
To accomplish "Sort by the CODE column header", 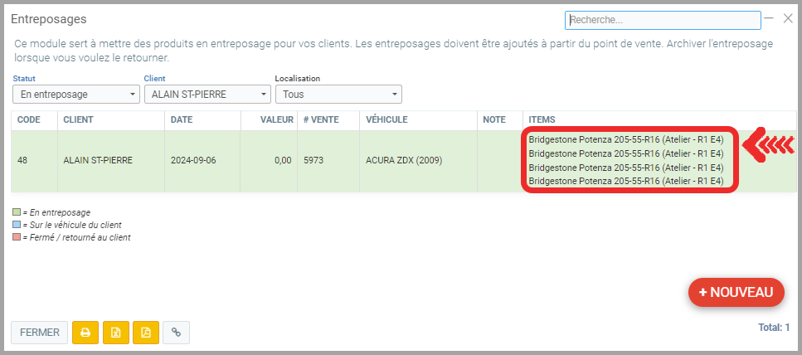I will point(29,120).
